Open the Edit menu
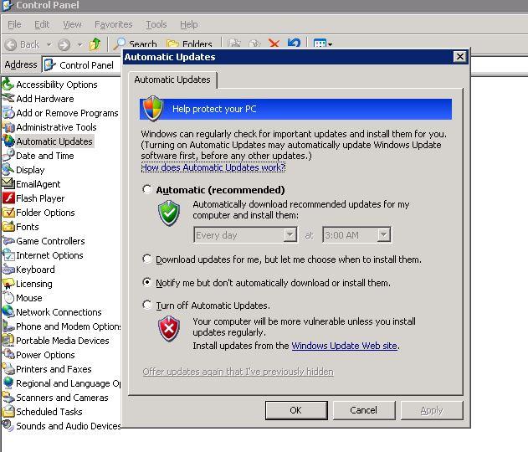528x452 pixels. click(42, 24)
